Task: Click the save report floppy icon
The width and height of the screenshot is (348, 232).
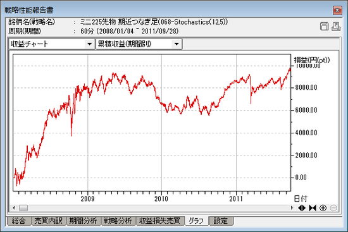Action: click(x=324, y=27)
